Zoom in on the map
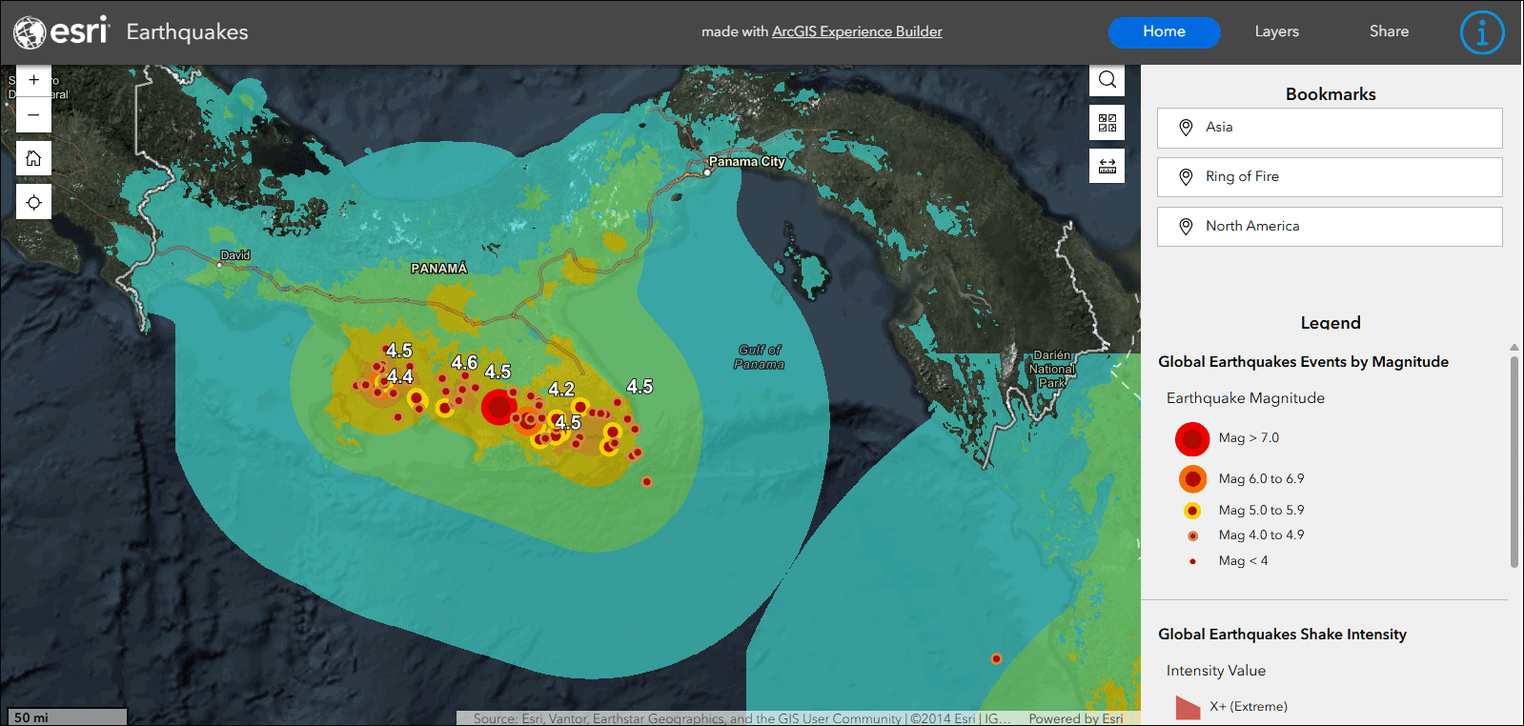The height and width of the screenshot is (726, 1524). point(33,80)
